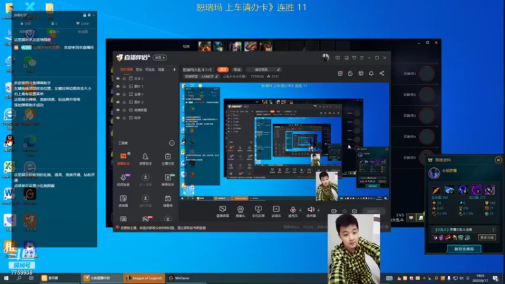Click the padlock icon in top toolbar
The image size is (505, 284).
(x=350, y=73)
